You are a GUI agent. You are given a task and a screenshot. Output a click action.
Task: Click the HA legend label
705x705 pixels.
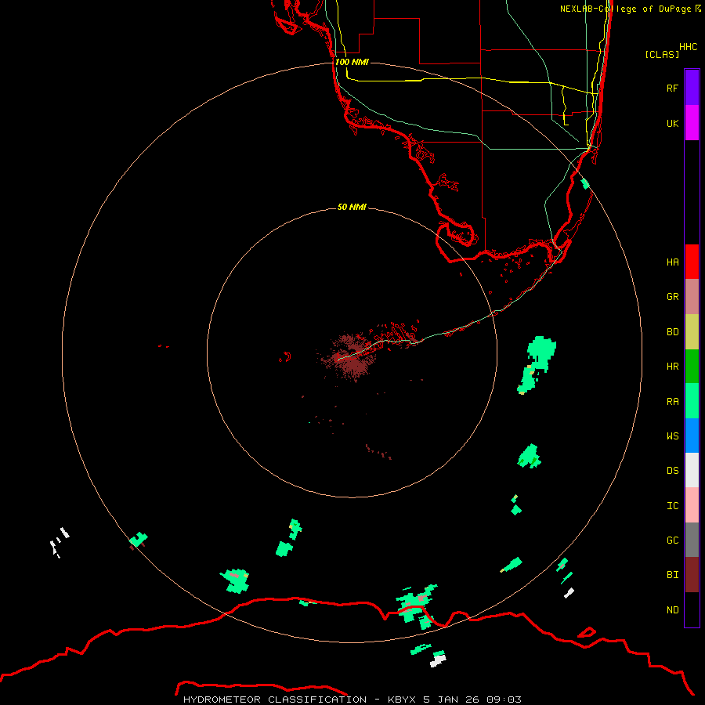tap(672, 262)
